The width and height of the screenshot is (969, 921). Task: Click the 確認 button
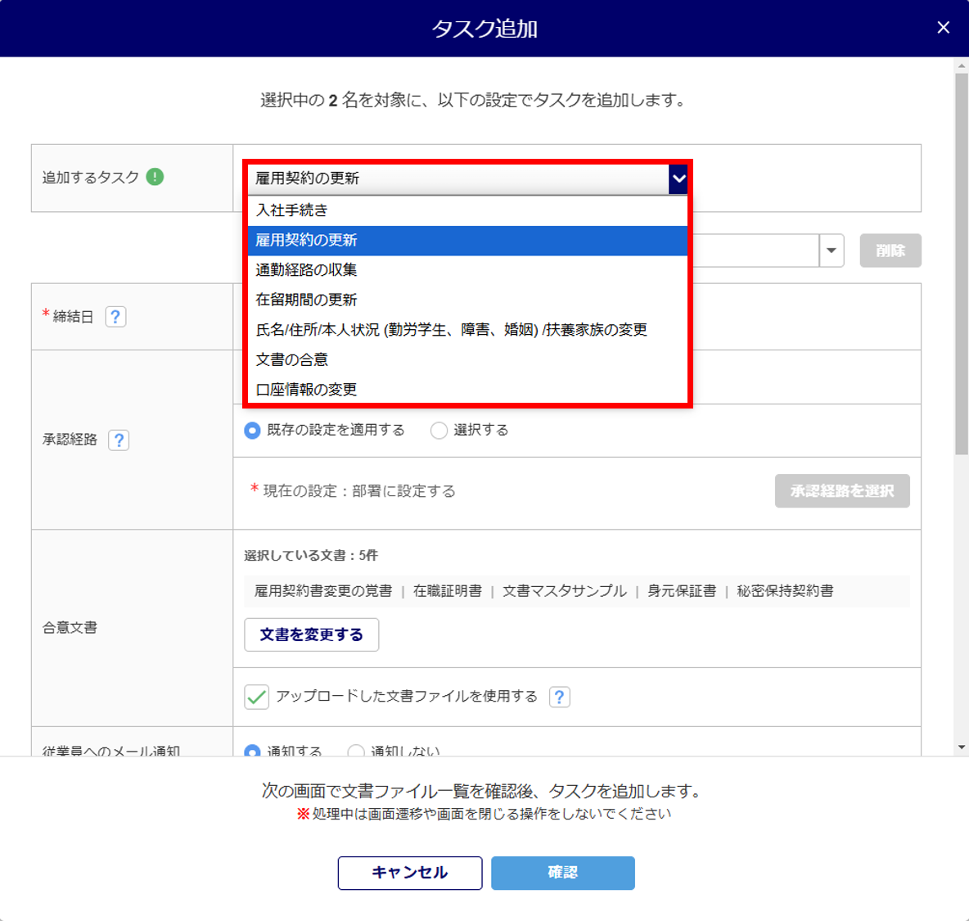tap(562, 873)
